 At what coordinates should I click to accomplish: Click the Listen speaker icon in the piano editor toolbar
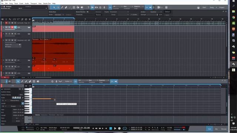pos(38,81)
